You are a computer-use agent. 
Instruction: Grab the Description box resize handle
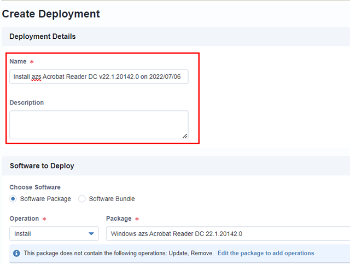coord(185,136)
